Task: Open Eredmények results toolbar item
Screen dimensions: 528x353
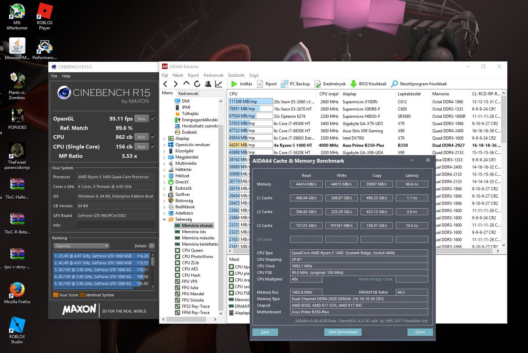Action: [330, 84]
